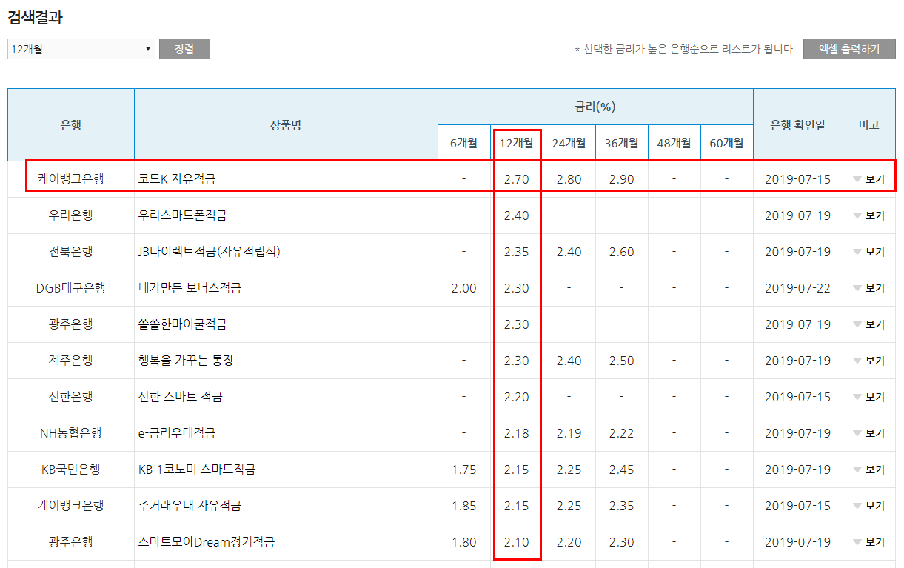Expand 보기 for 내가만든 보너스적금 row

[868, 288]
